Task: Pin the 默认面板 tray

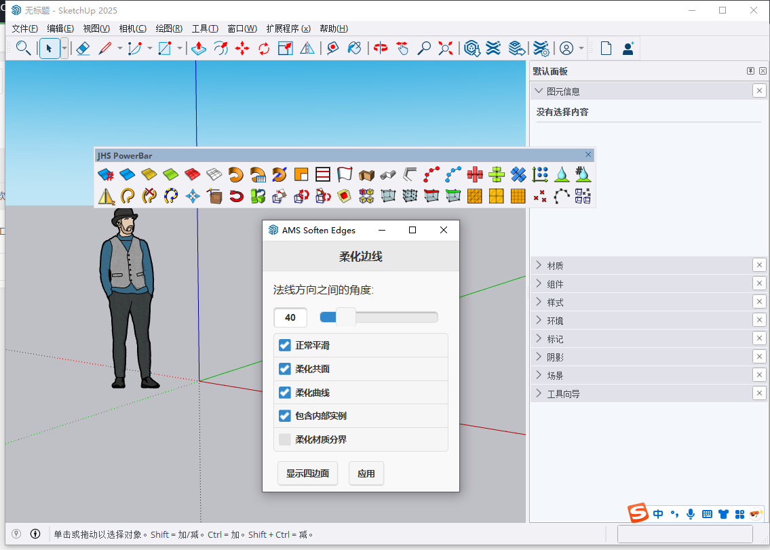Action: point(750,71)
